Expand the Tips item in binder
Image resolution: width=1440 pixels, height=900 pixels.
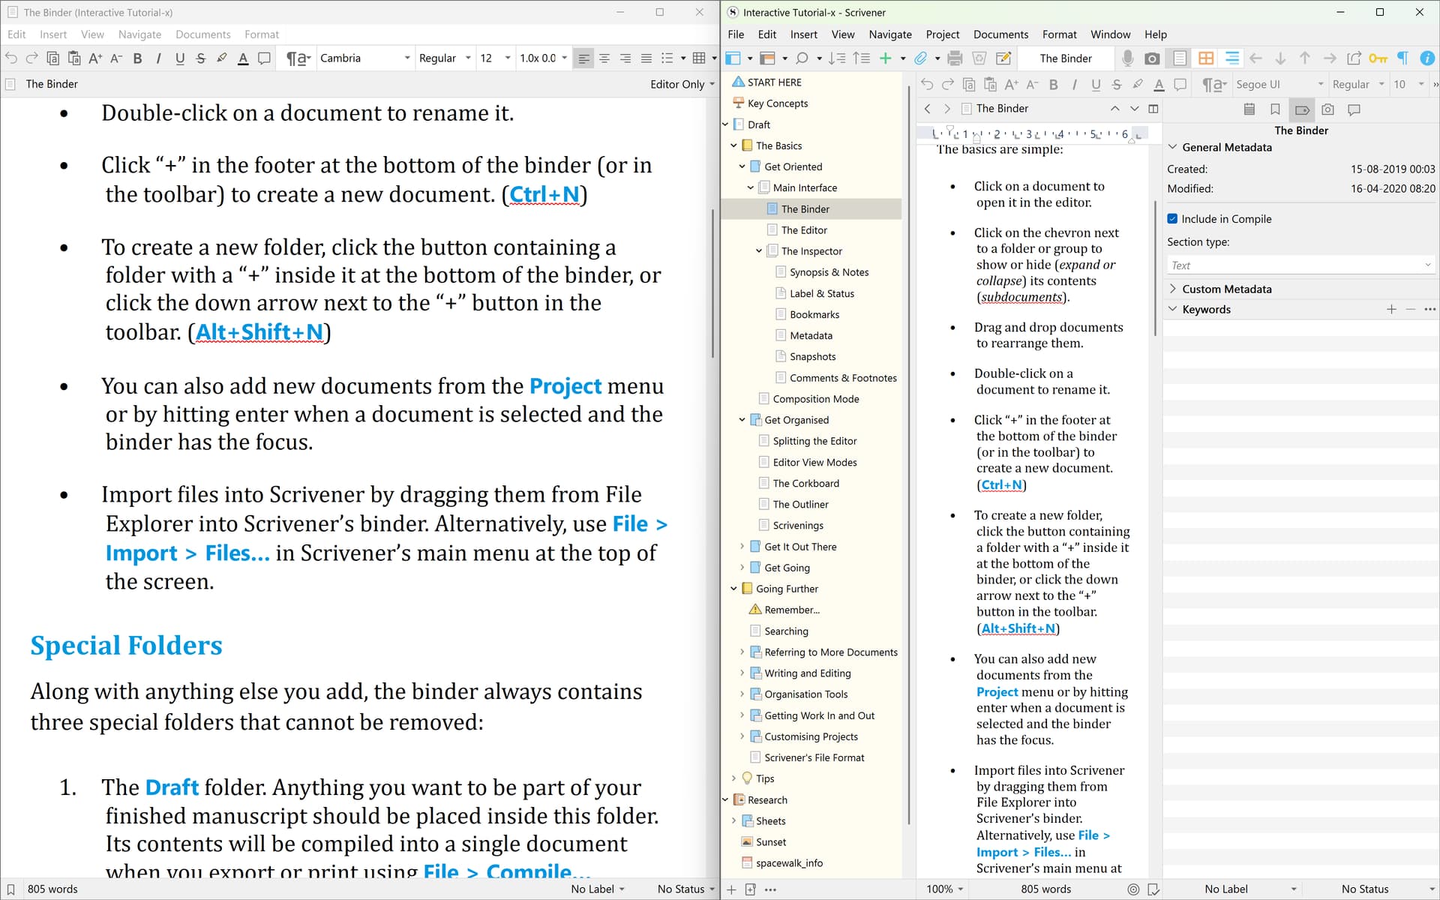click(x=733, y=778)
